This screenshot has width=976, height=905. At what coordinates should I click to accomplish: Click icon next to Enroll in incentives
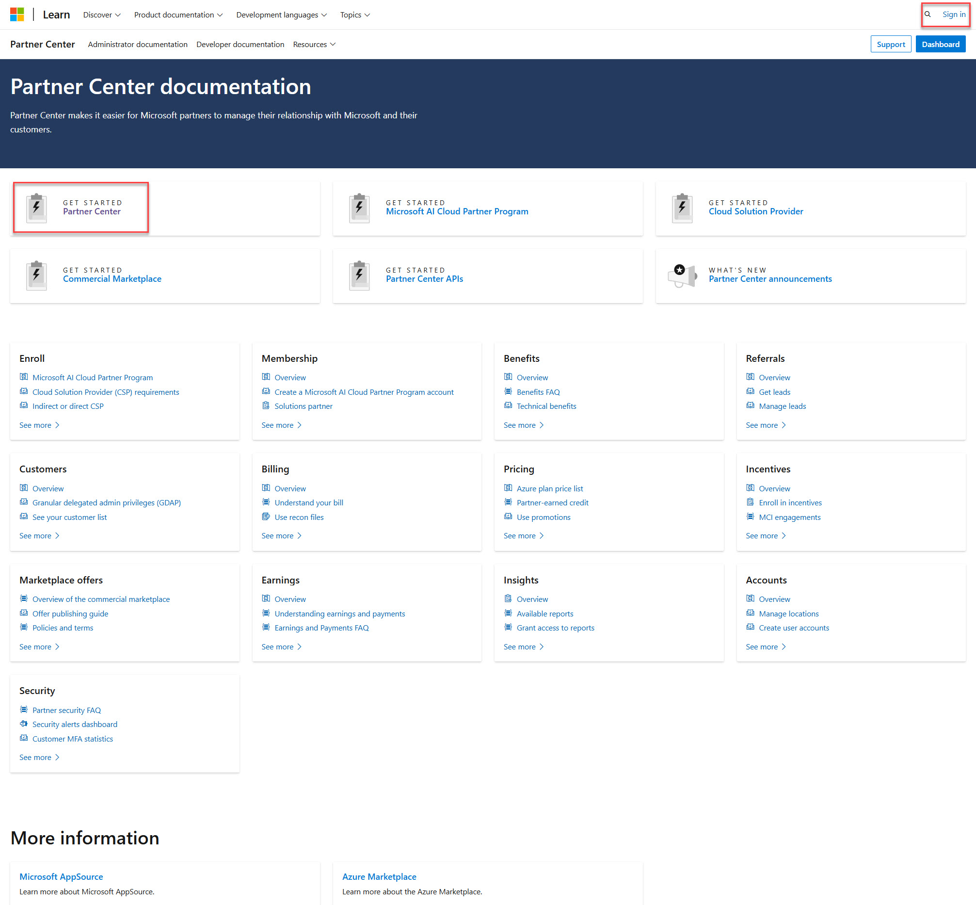(x=751, y=502)
